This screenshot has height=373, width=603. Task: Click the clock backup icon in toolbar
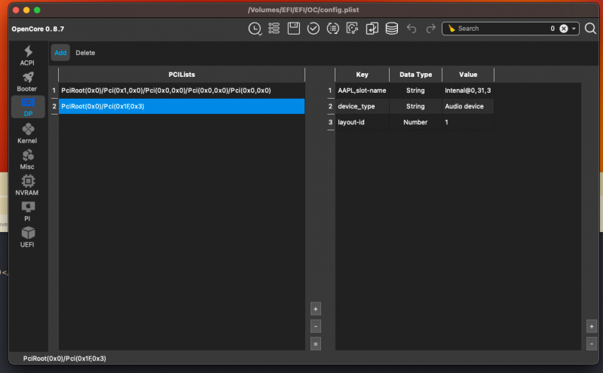[255, 29]
